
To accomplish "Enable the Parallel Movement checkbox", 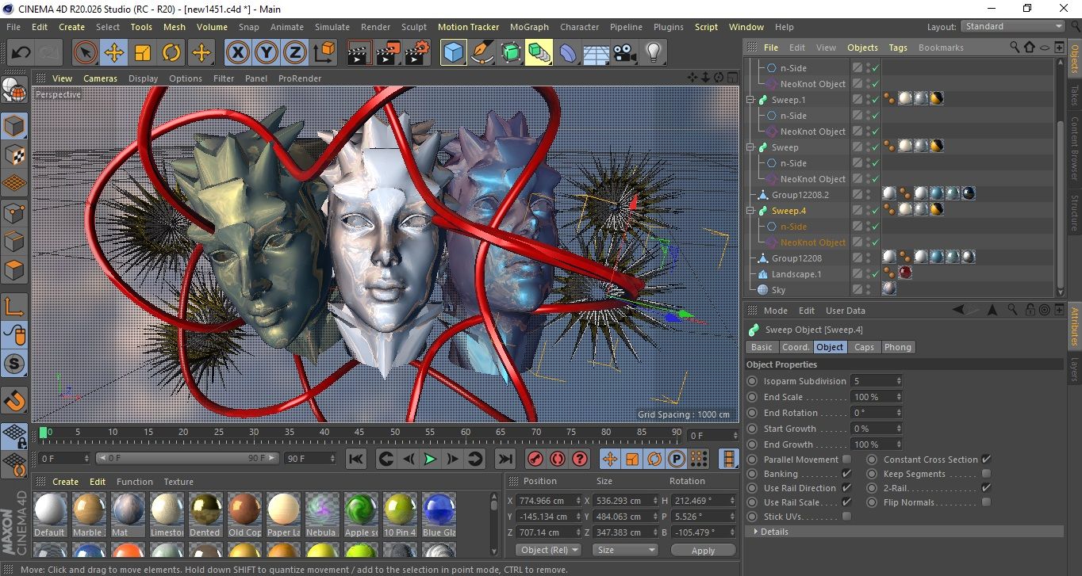I will [846, 460].
